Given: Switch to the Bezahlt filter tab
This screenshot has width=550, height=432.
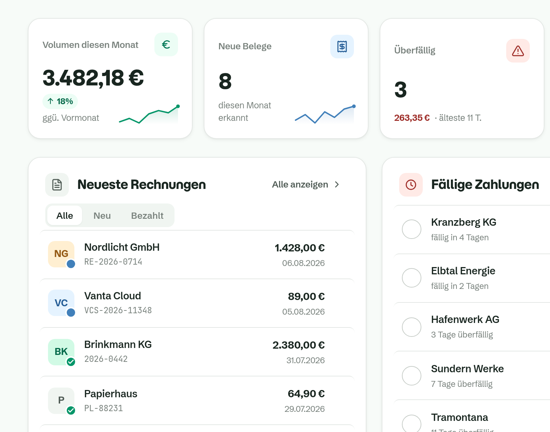Looking at the screenshot, I should point(147,215).
